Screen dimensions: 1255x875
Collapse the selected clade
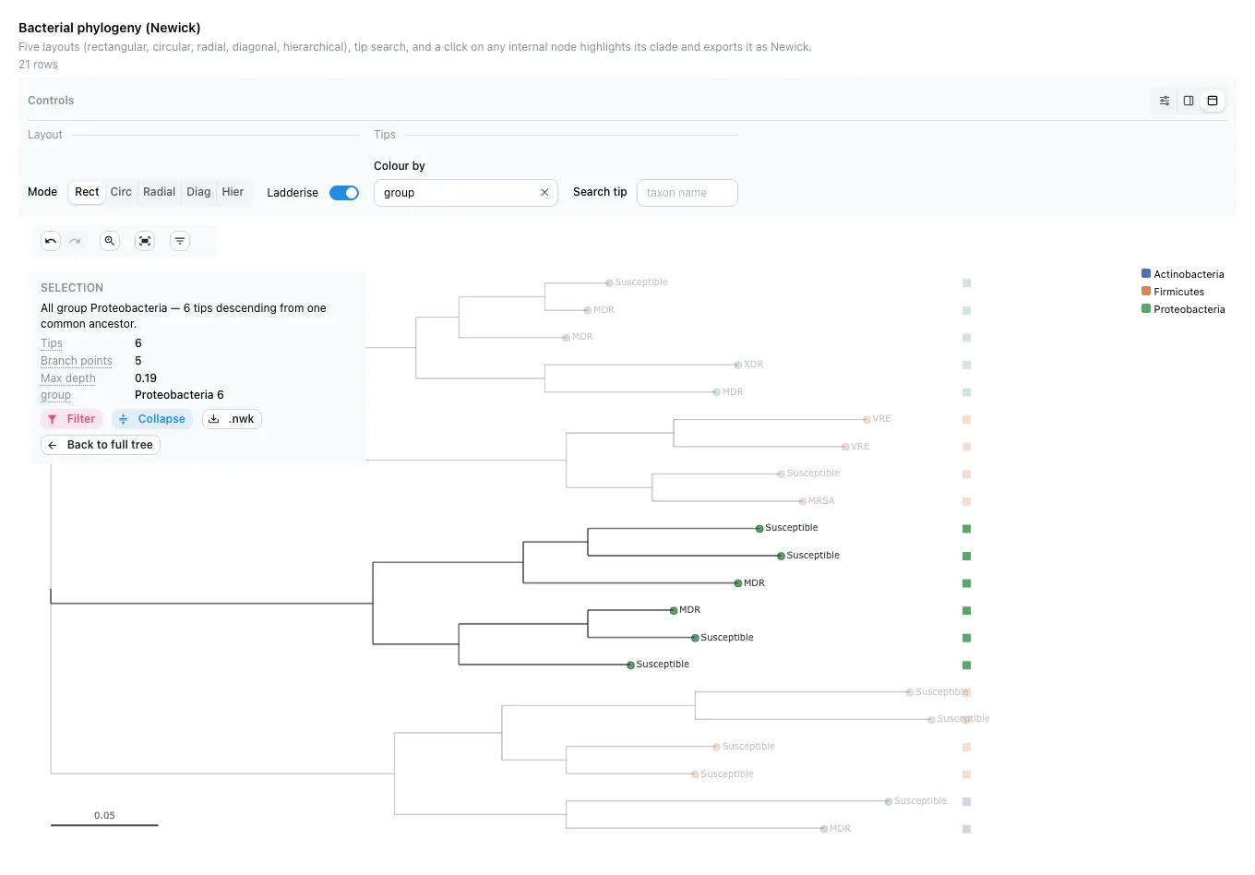[x=152, y=419]
